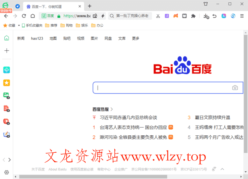Click the refresh page button
This screenshot has height=179, width=248.
[24, 16]
